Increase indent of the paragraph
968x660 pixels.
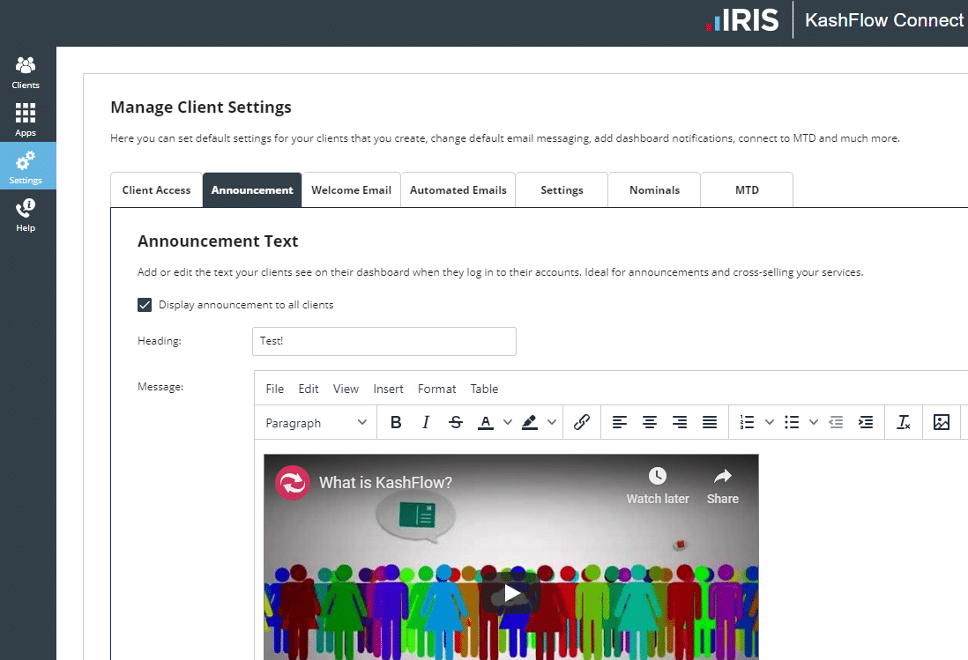866,423
